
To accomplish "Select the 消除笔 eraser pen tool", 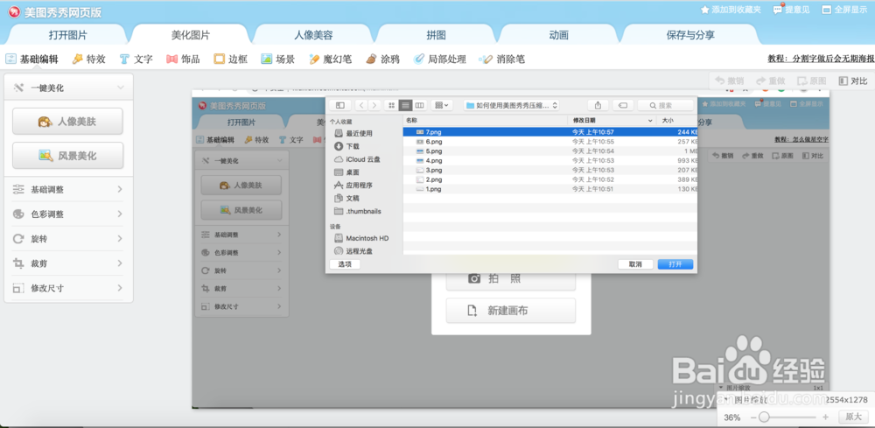I will [x=502, y=60].
